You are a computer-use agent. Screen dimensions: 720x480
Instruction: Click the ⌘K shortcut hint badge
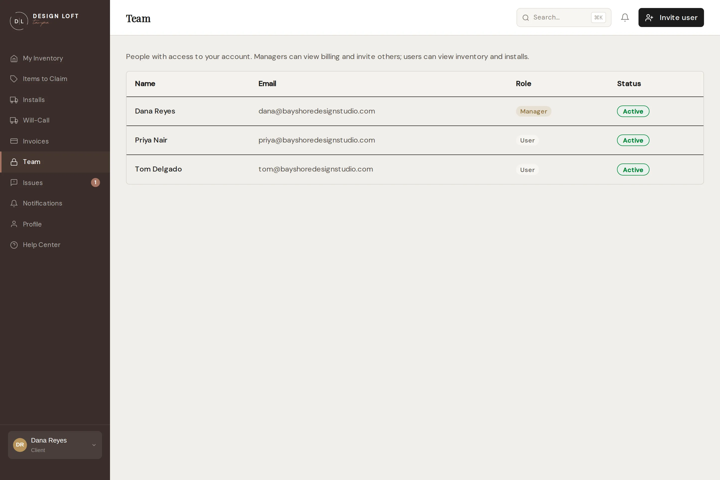[598, 17]
